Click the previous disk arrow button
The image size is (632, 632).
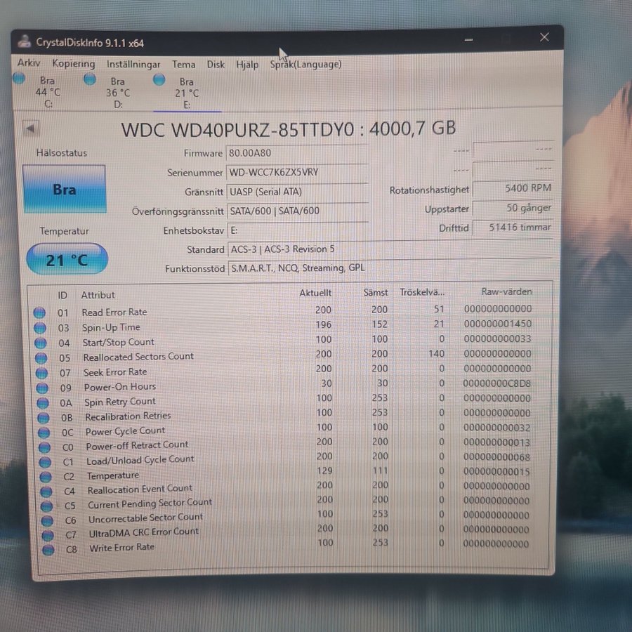pos(31,129)
